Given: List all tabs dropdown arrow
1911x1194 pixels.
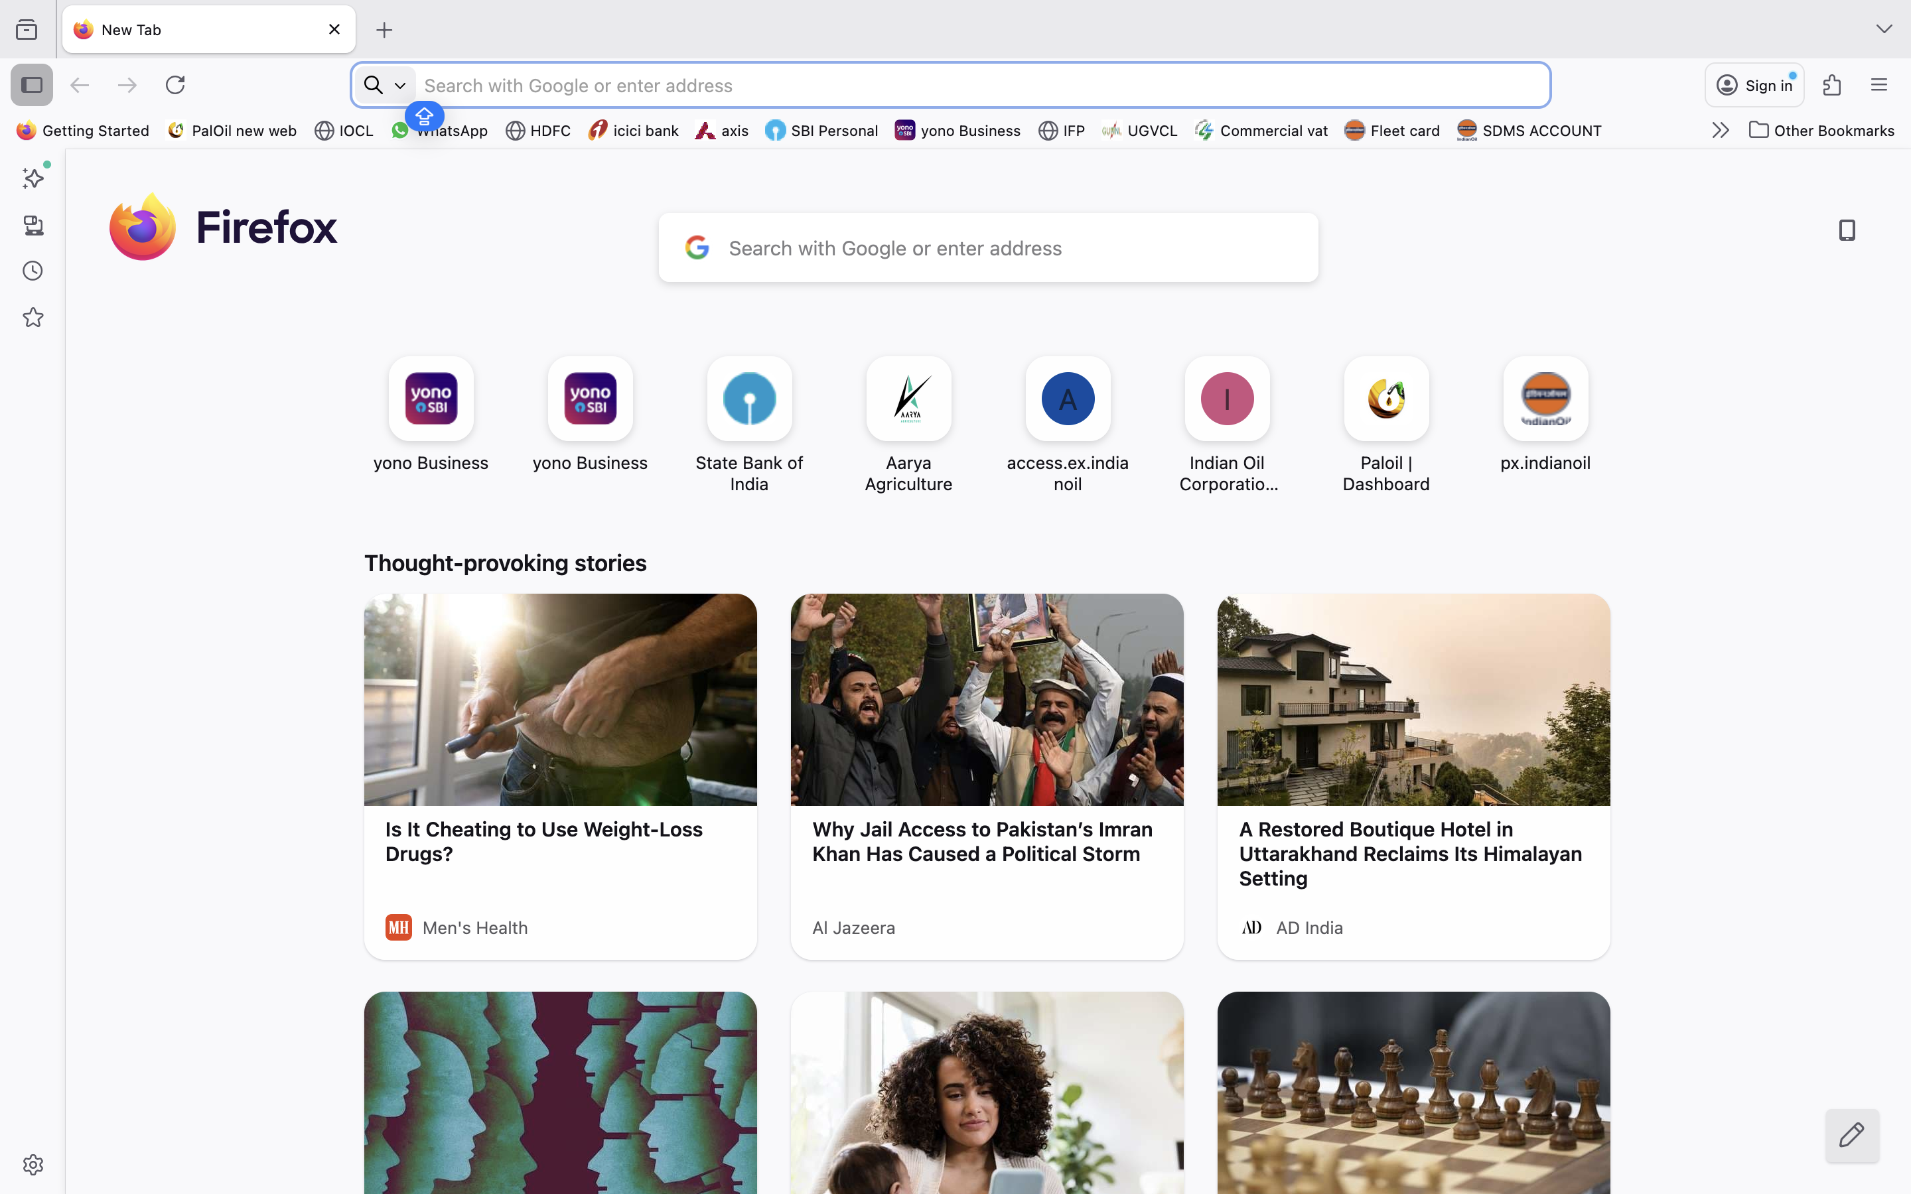Looking at the screenshot, I should (x=1884, y=29).
